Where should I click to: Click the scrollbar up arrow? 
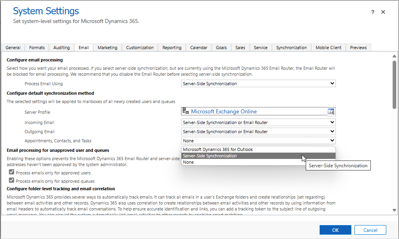tap(394, 56)
